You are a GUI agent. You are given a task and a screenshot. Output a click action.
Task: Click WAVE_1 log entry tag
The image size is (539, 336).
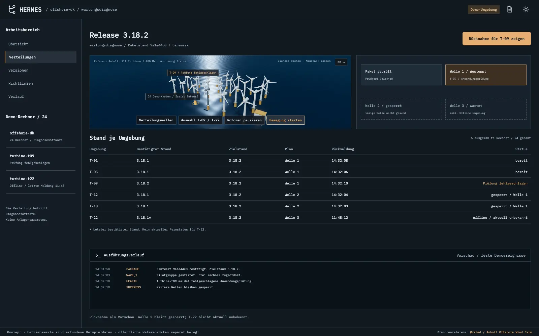click(132, 275)
